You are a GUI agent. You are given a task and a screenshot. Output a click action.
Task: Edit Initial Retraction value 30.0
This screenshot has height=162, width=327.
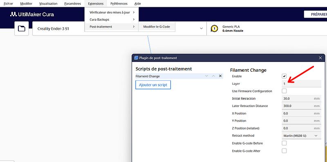click(301, 99)
